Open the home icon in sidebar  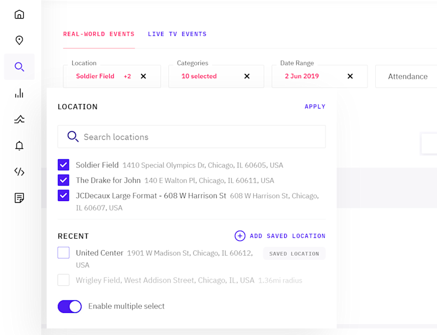point(19,14)
